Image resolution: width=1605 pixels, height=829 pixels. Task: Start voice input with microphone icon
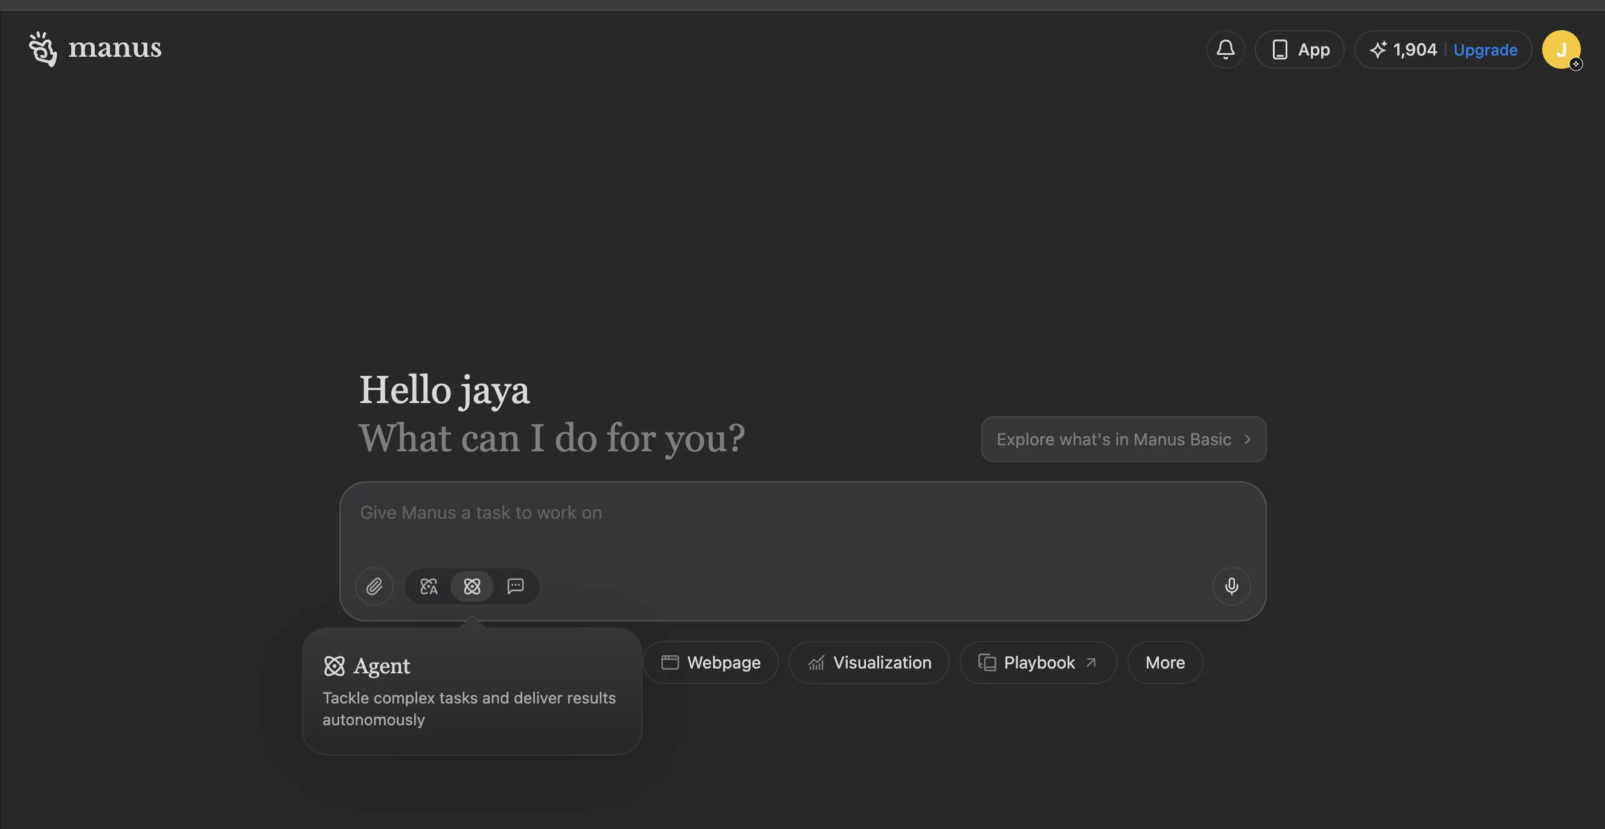[1231, 586]
